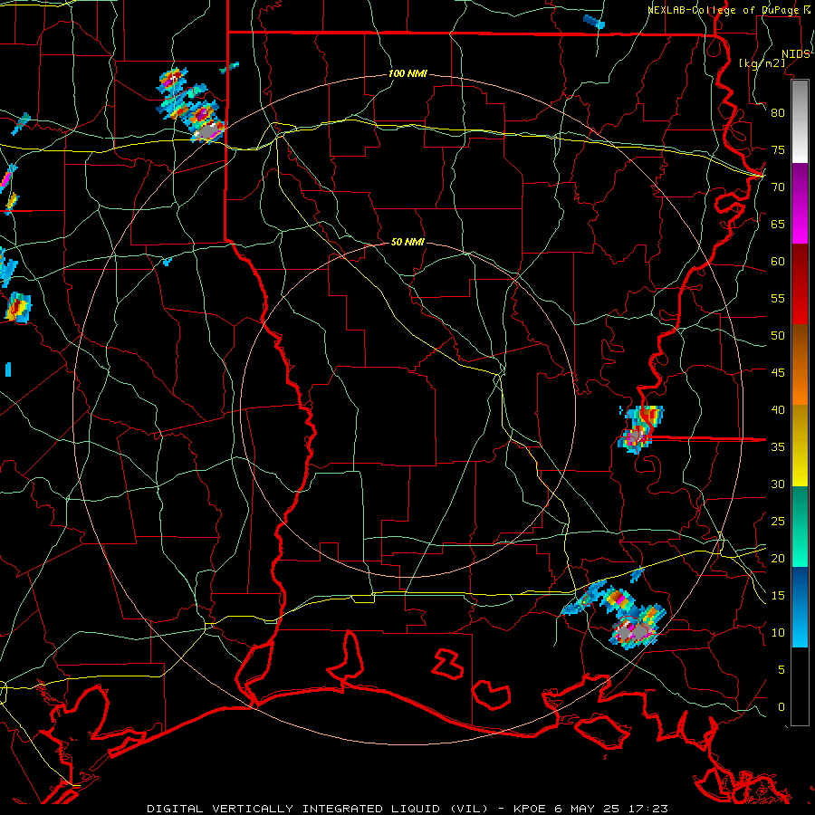Click the small red-core cell at the far left edge
Screen dimensions: 815x815
tap(18, 307)
